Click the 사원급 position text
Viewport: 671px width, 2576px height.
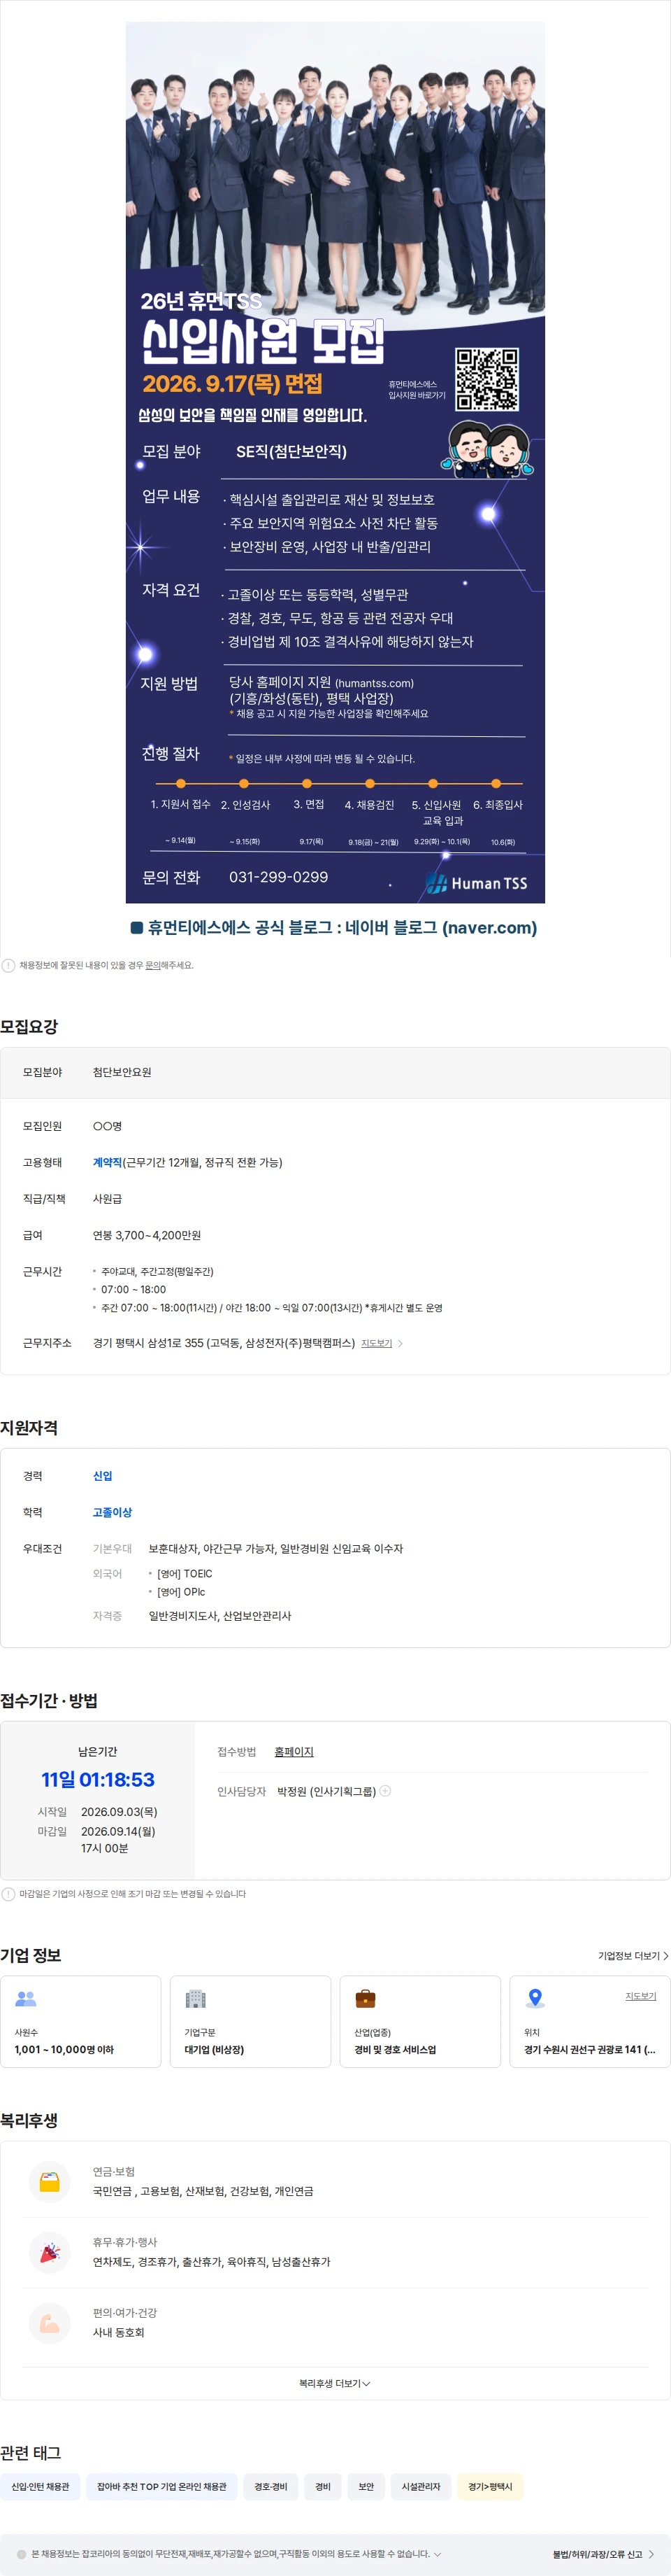pos(107,1198)
